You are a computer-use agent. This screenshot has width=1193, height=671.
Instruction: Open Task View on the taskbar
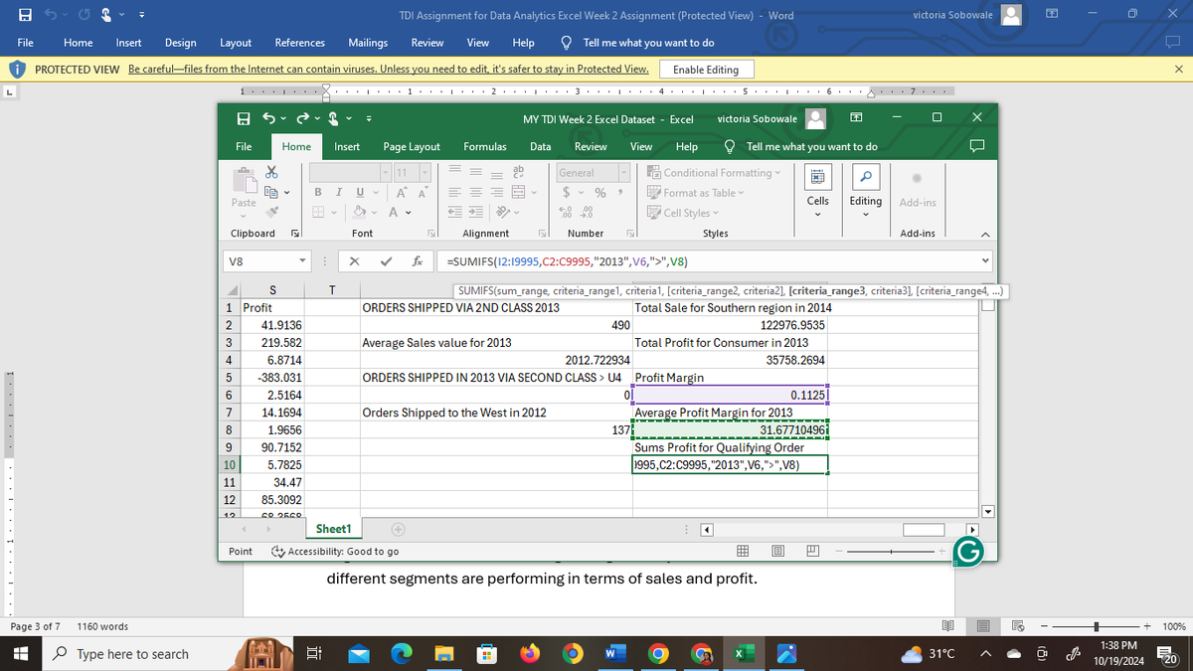click(316, 654)
